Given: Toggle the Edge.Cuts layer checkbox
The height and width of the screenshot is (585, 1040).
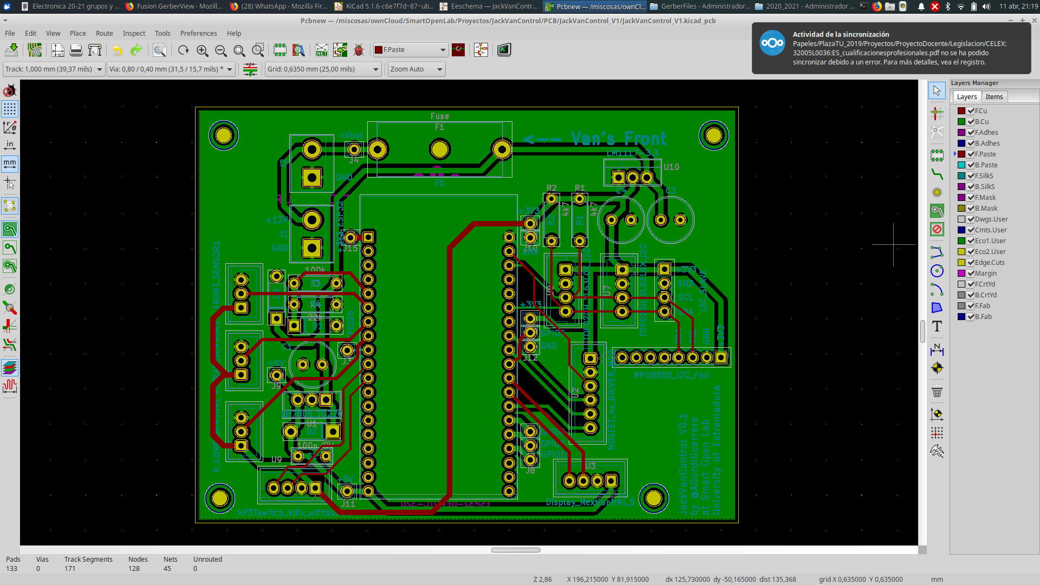Looking at the screenshot, I should coord(971,263).
